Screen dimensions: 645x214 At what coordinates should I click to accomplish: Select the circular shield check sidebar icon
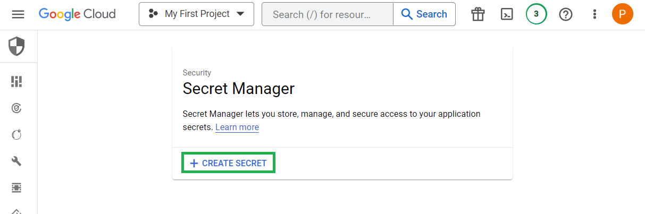(16, 108)
